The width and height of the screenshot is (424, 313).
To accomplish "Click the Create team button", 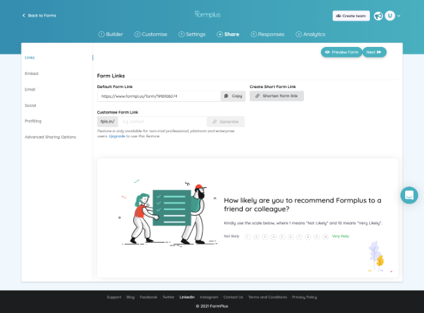I will coord(351,16).
